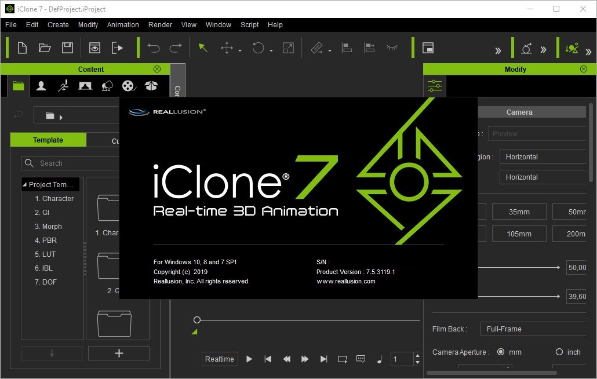The height and width of the screenshot is (379, 597).
Task: Jump to the previous keyframe start button
Action: click(x=268, y=359)
